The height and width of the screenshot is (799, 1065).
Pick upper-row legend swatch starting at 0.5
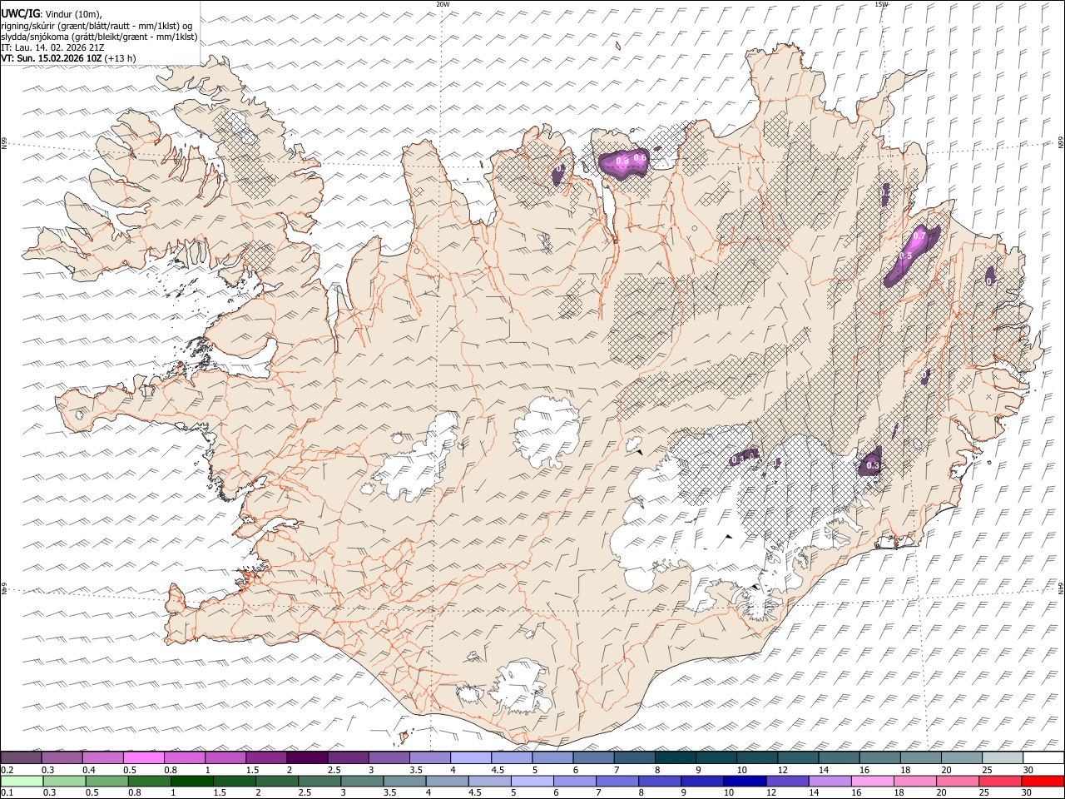[x=143, y=758]
